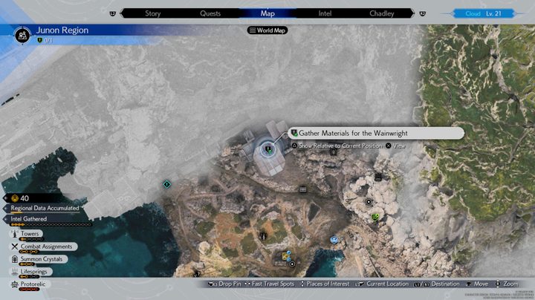Toggle the Towers intel filter
This screenshot has width=535, height=300.
click(x=27, y=234)
